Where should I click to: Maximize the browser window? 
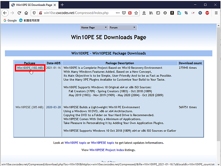205,5
